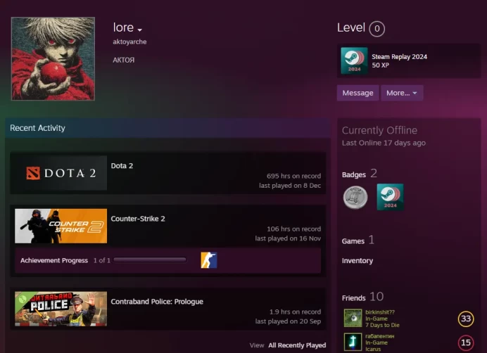Open the birkinshit?? friend name
This screenshot has height=353, width=487.
380,312
